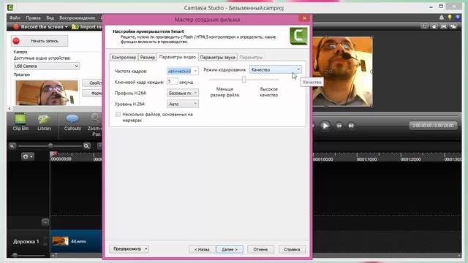Open the Файл menu
468x263 pixels.
point(15,18)
